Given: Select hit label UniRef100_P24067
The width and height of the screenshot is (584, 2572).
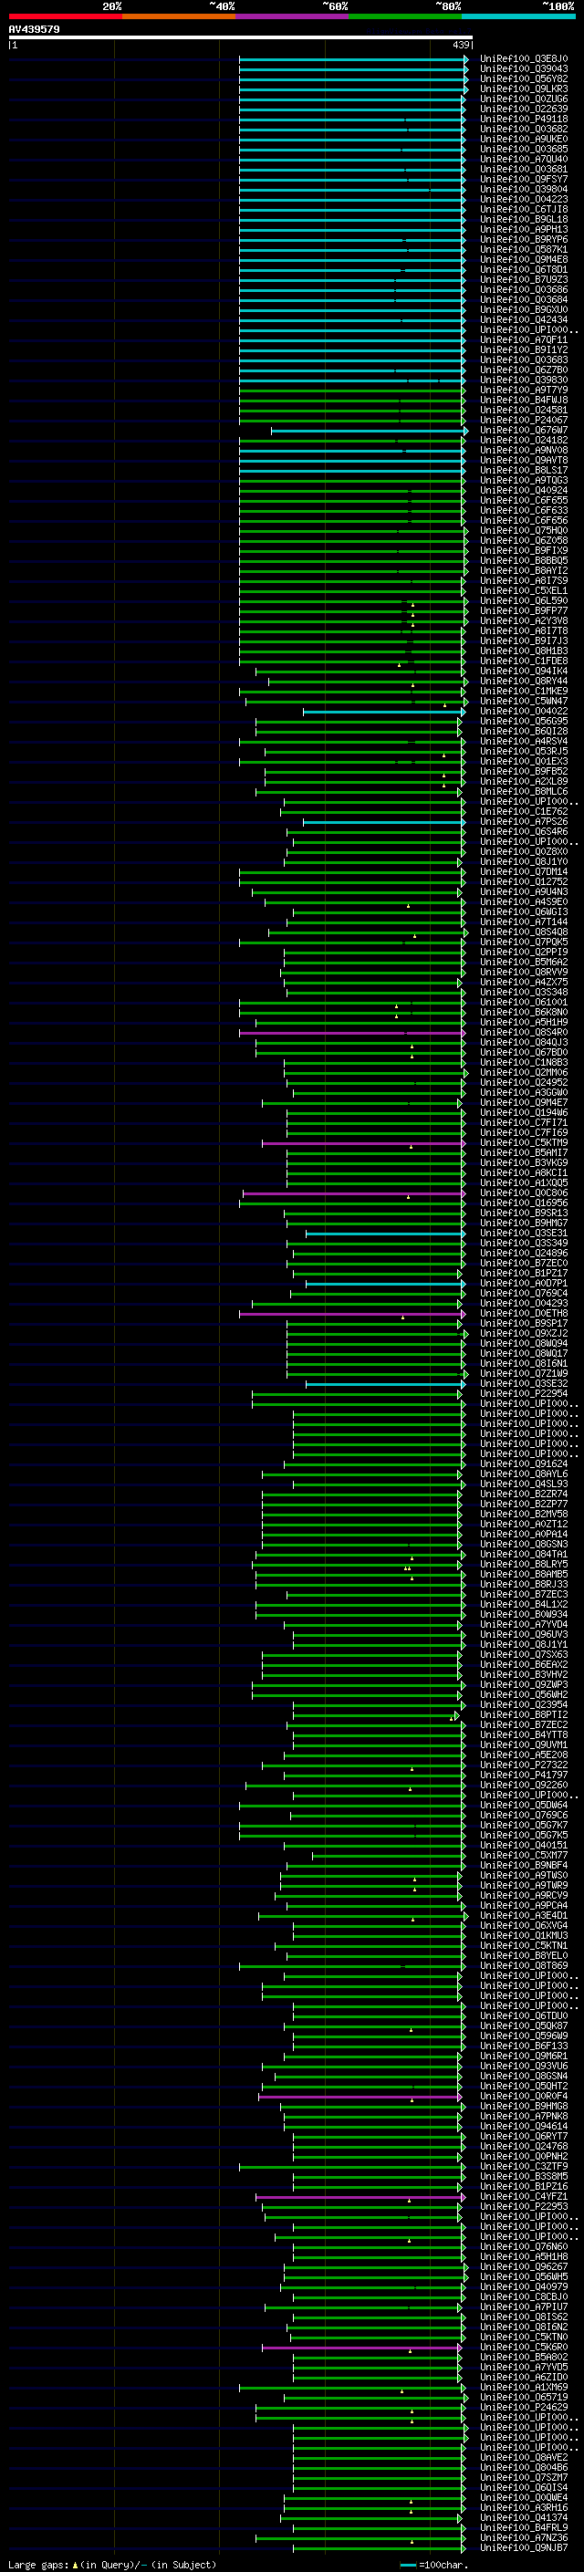Looking at the screenshot, I should coord(523,421).
